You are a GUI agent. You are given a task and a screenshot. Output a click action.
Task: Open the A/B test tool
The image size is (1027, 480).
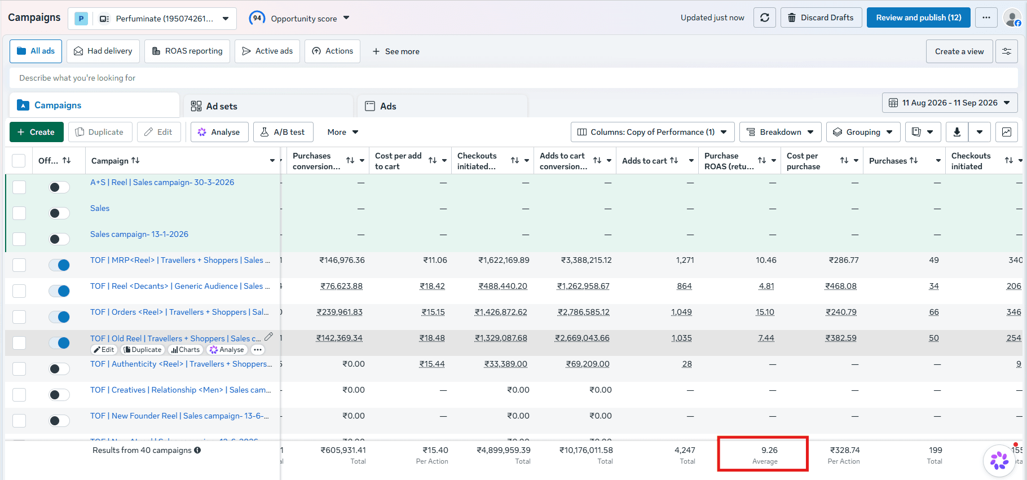click(283, 132)
